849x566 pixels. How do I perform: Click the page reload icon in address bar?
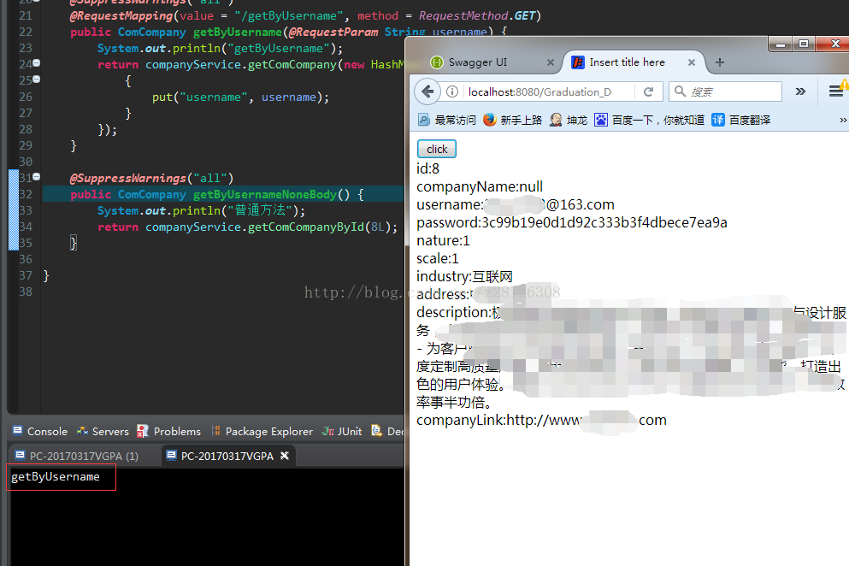pyautogui.click(x=649, y=91)
